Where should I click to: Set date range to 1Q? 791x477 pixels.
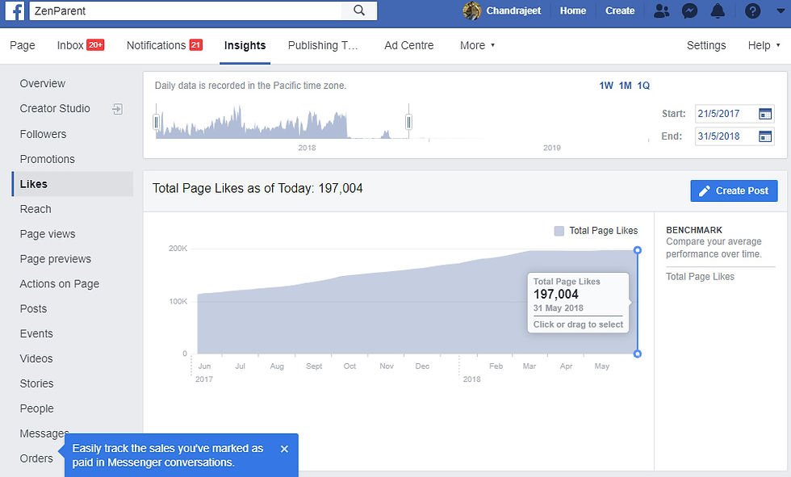click(x=643, y=86)
